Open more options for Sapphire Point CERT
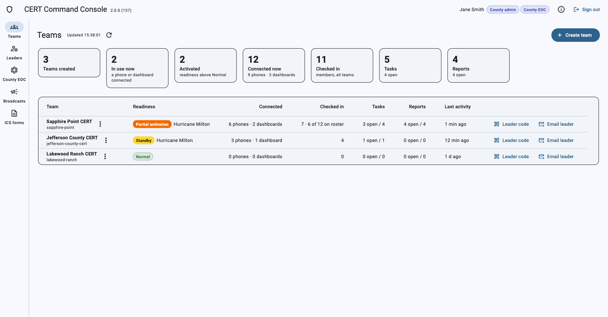The image size is (608, 317). (100, 124)
